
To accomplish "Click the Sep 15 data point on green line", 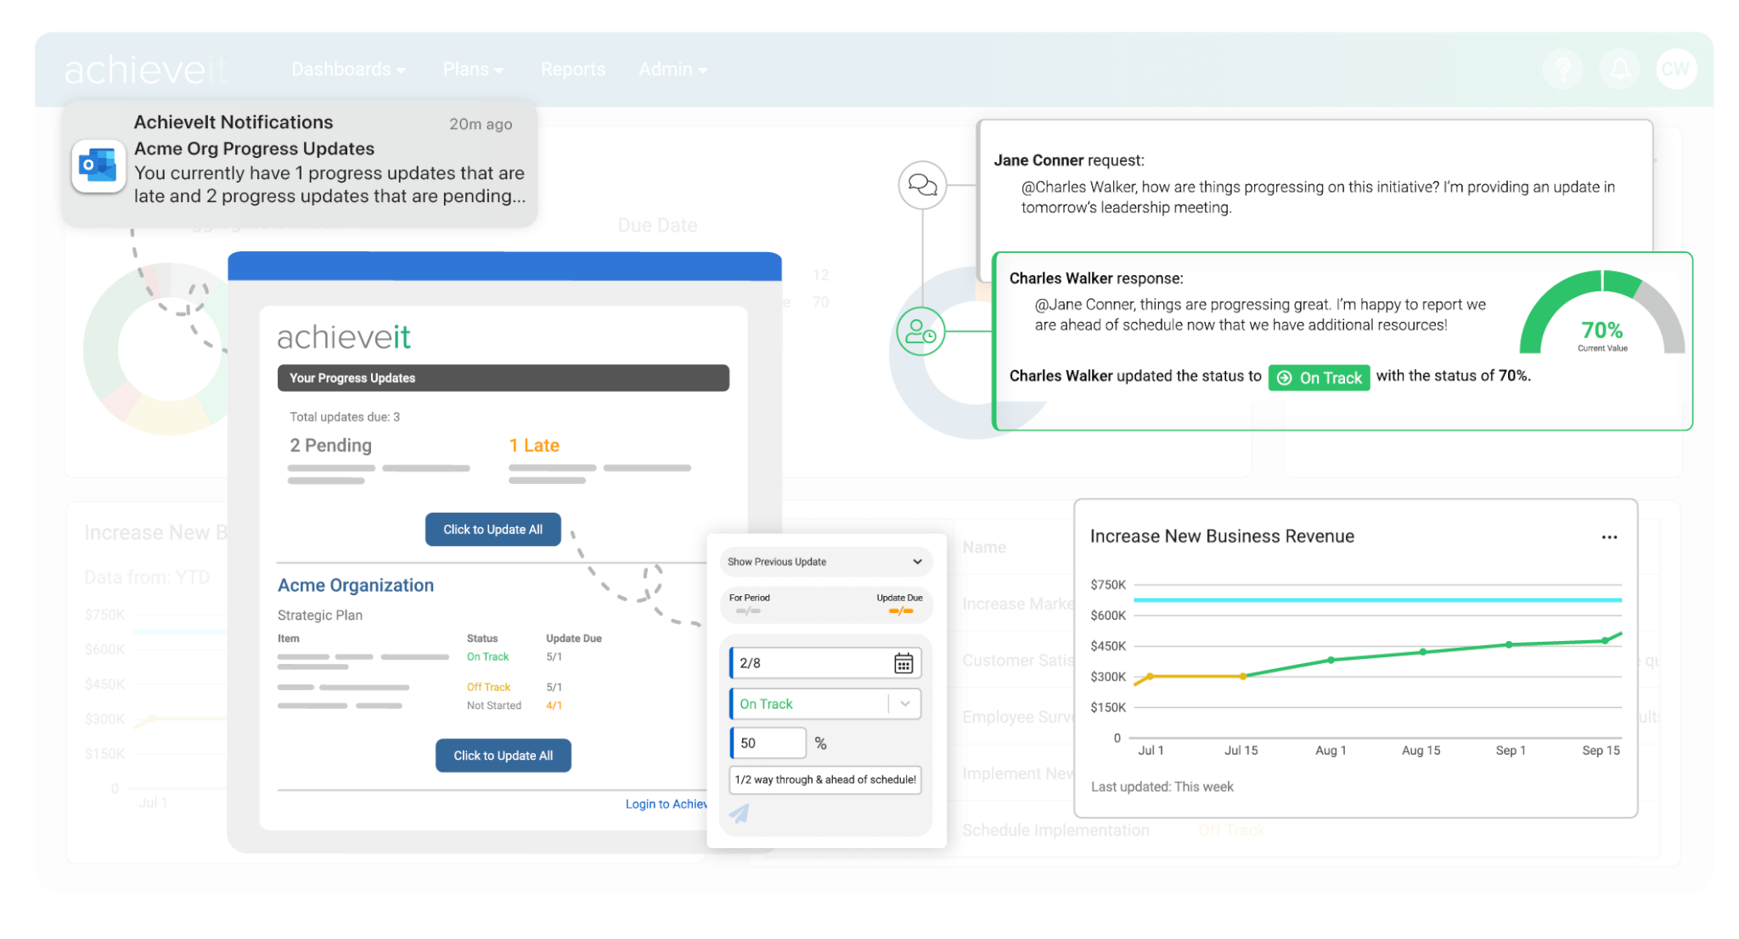I will 1604,640.
